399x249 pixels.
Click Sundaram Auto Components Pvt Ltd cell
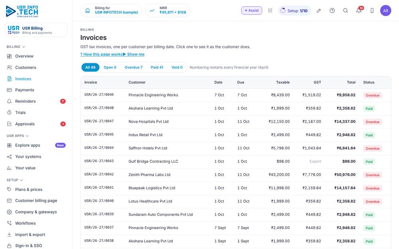(x=160, y=214)
